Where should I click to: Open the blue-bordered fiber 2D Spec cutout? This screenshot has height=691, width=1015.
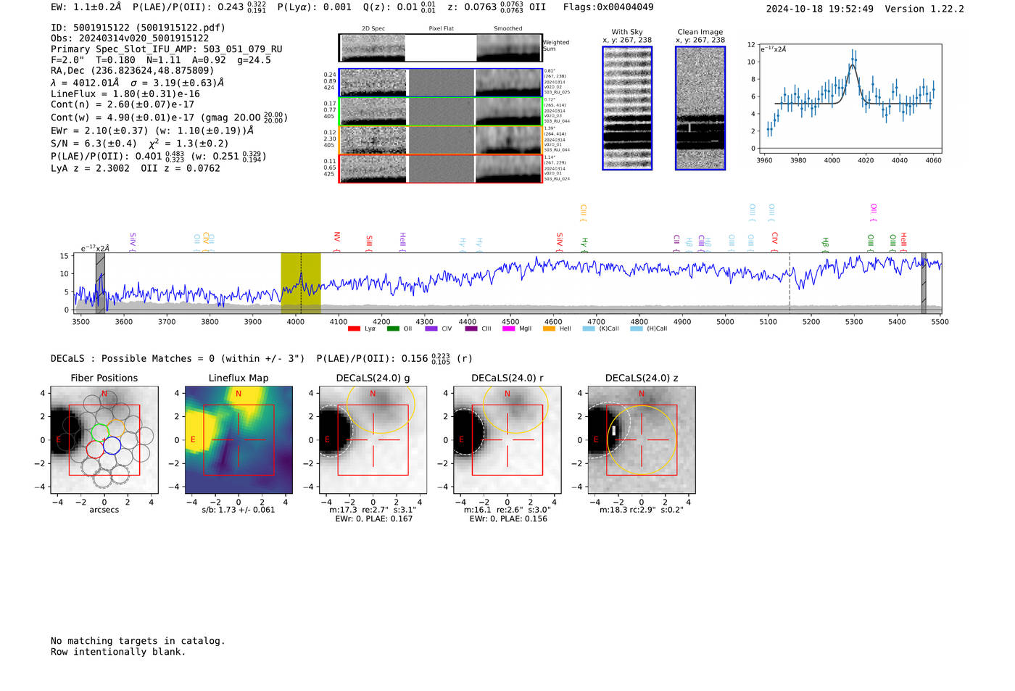point(373,83)
